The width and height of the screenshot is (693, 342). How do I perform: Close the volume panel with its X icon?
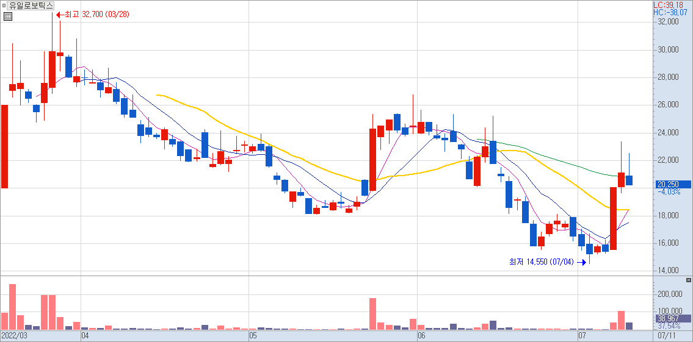(688, 280)
